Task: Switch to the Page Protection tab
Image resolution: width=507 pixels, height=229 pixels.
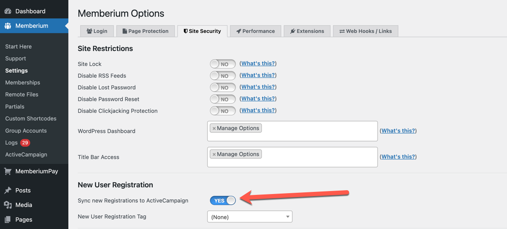Action: pos(146,31)
